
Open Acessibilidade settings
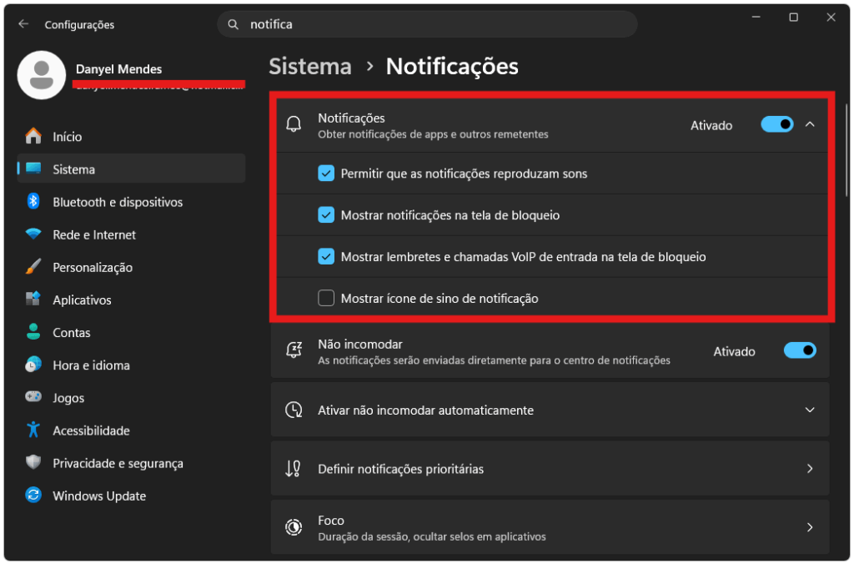tap(131, 431)
